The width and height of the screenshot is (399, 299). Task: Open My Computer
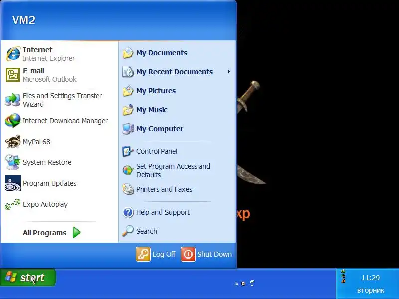(x=177, y=129)
